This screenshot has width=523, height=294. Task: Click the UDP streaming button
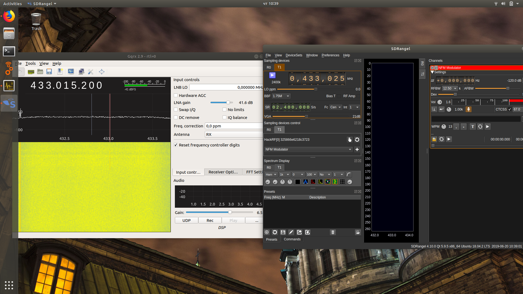[x=186, y=220]
